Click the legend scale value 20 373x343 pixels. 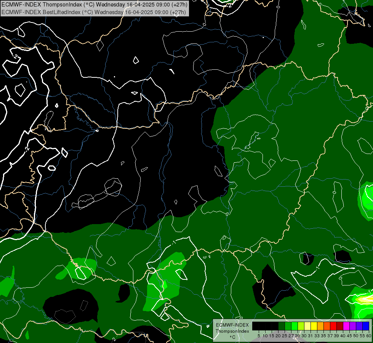click(278, 336)
